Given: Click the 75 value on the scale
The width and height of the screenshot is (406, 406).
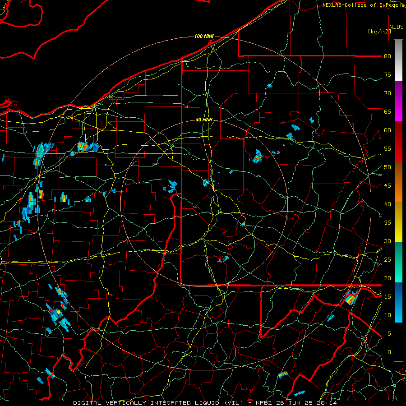Looking at the screenshot, I should 388,75.
